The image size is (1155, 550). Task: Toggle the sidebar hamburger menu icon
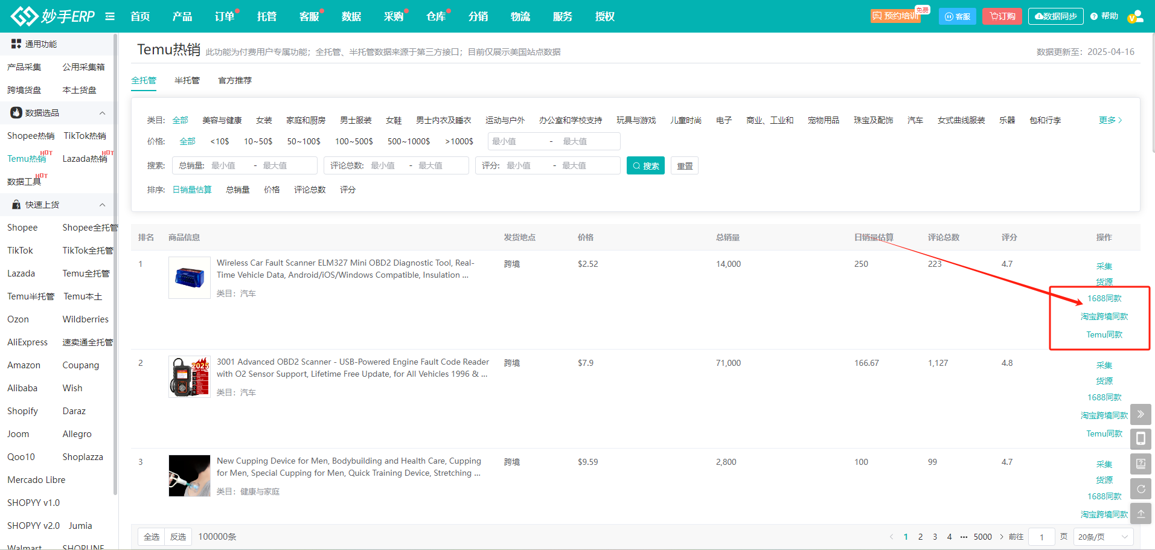coord(110,16)
